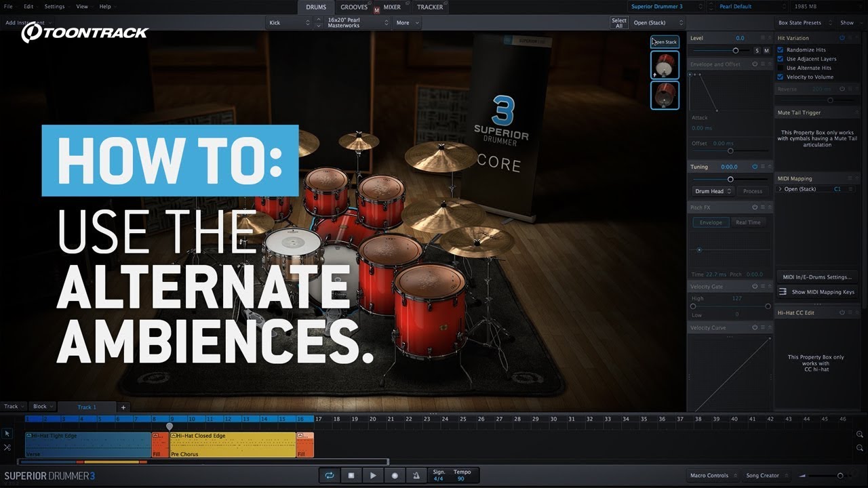Open the Velocity Gate menu icon
The height and width of the screenshot is (488, 868).
762,287
